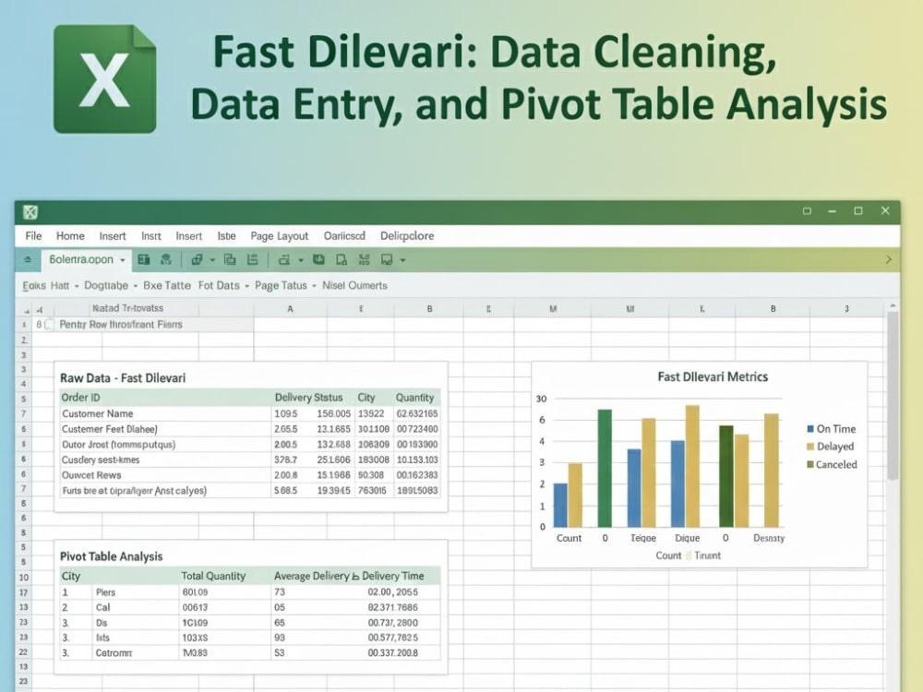Click the small icon left of Bolertra.opon
This screenshot has width=923, height=692.
pyautogui.click(x=27, y=259)
